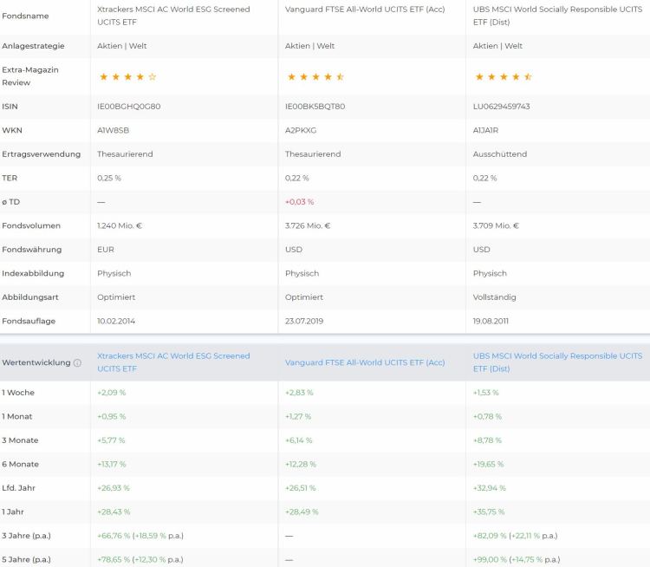Viewport: 650px width, 567px height.
Task: Click the WKN A2PKXG value
Action: [301, 130]
